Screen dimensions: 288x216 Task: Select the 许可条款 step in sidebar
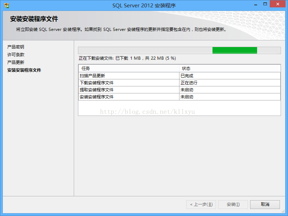(x=16, y=54)
